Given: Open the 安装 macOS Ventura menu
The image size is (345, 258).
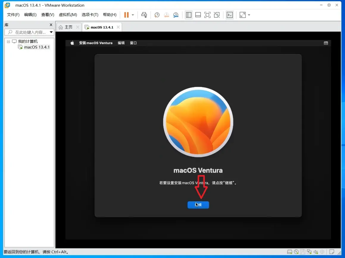Looking at the screenshot, I should coord(96,43).
